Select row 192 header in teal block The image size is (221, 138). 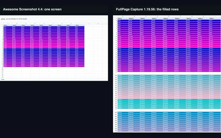pyautogui.click(x=115, y=100)
